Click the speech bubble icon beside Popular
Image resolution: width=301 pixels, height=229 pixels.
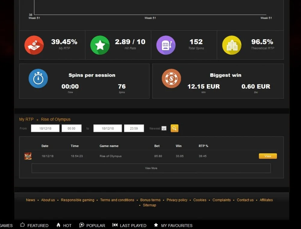click(x=82, y=225)
